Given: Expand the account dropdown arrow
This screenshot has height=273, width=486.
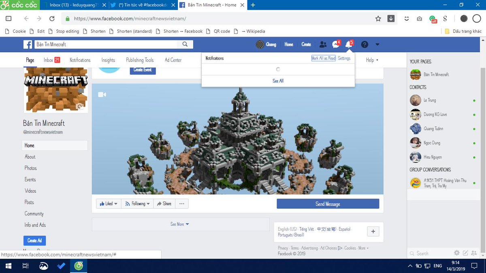Looking at the screenshot, I should [x=377, y=44].
